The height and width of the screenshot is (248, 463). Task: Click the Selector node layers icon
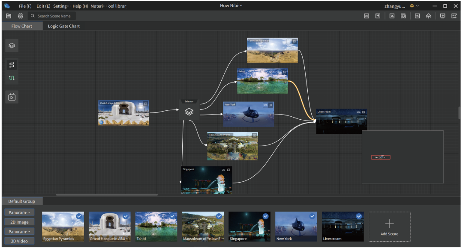click(189, 112)
